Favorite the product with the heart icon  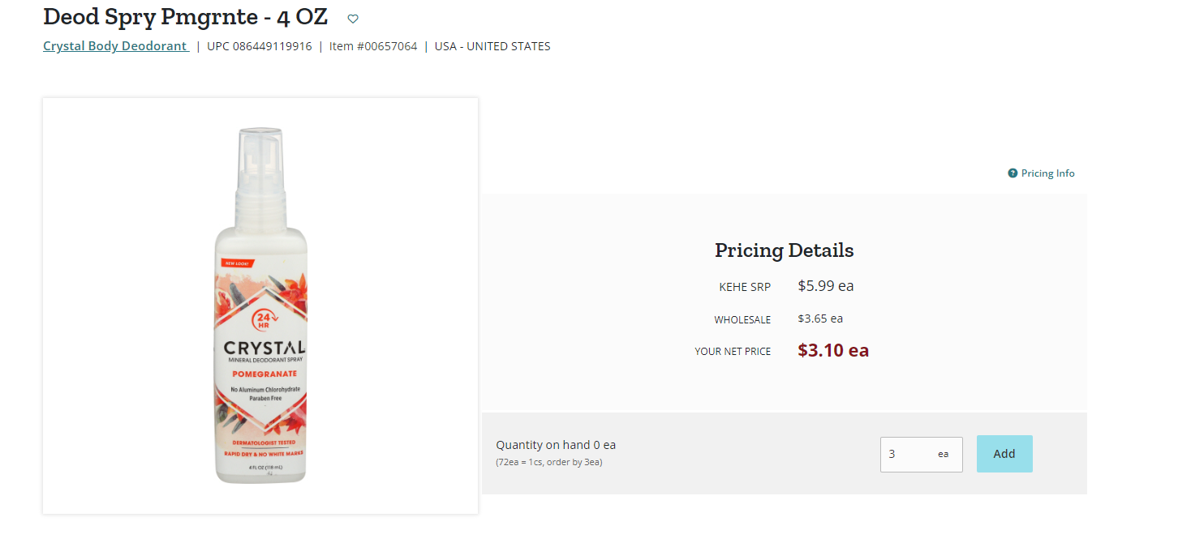coord(353,19)
